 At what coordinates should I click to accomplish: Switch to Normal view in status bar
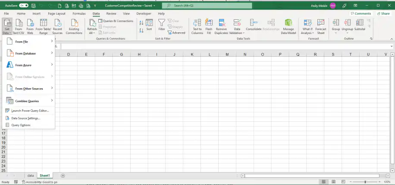tap(324, 182)
